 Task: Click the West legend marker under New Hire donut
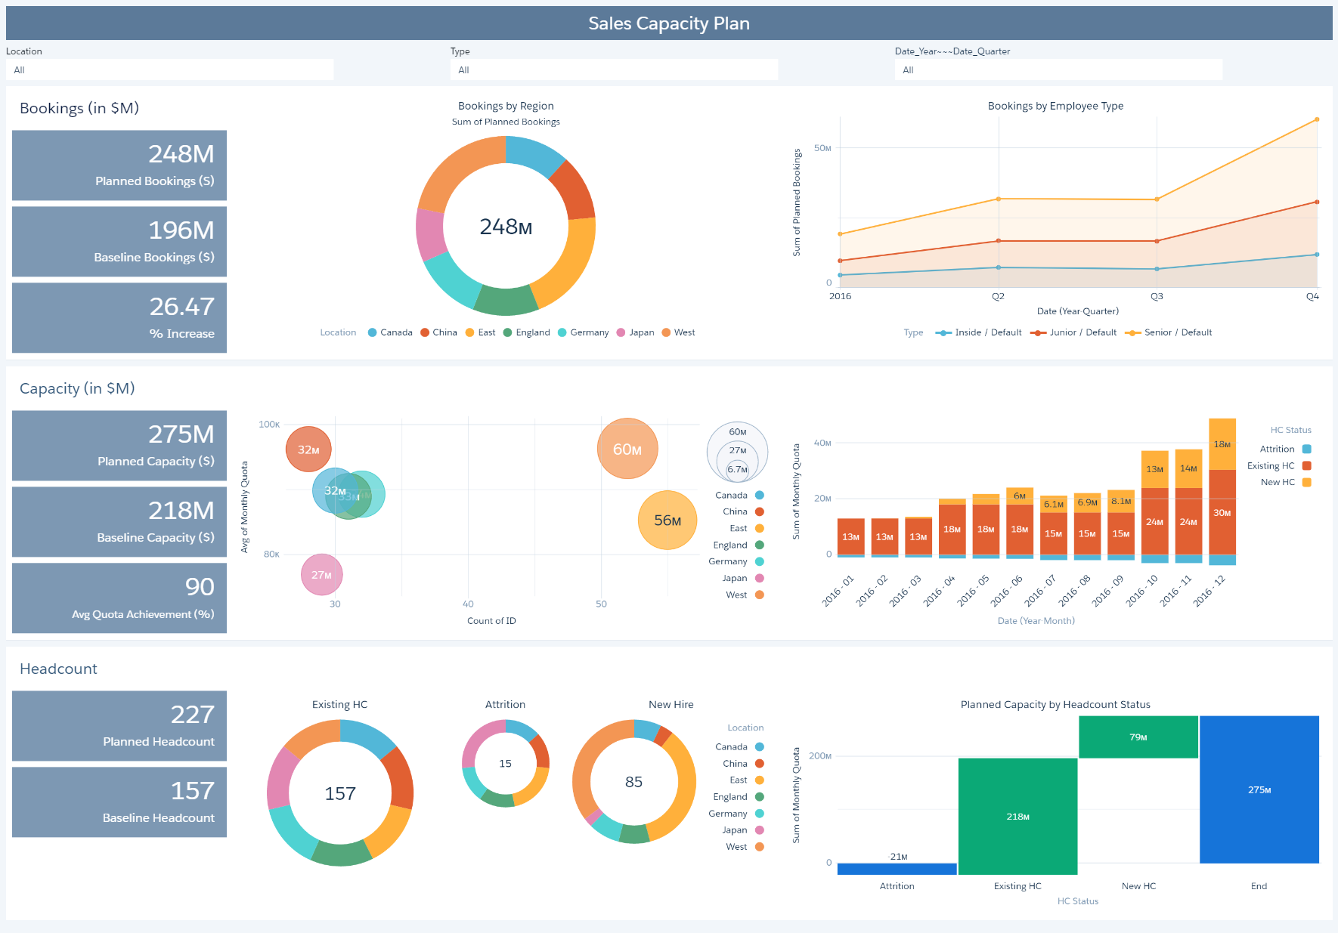[x=760, y=846]
